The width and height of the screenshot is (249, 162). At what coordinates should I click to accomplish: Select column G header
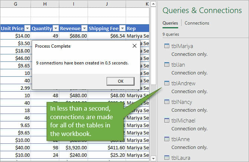[x=15, y=4]
